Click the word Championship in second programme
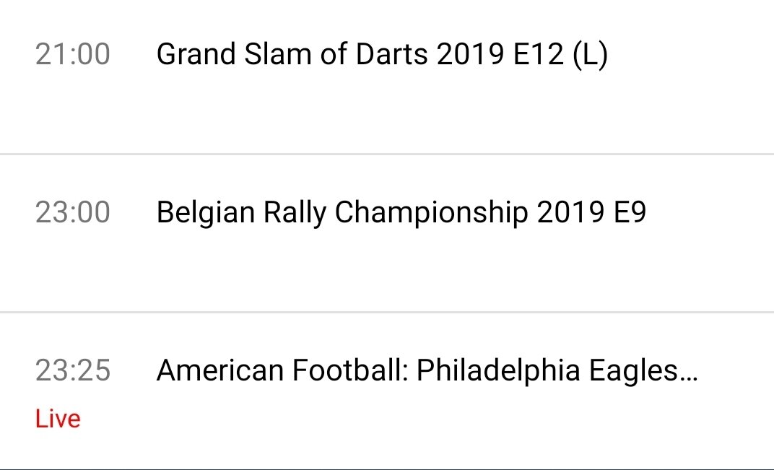The width and height of the screenshot is (774, 470). click(431, 214)
